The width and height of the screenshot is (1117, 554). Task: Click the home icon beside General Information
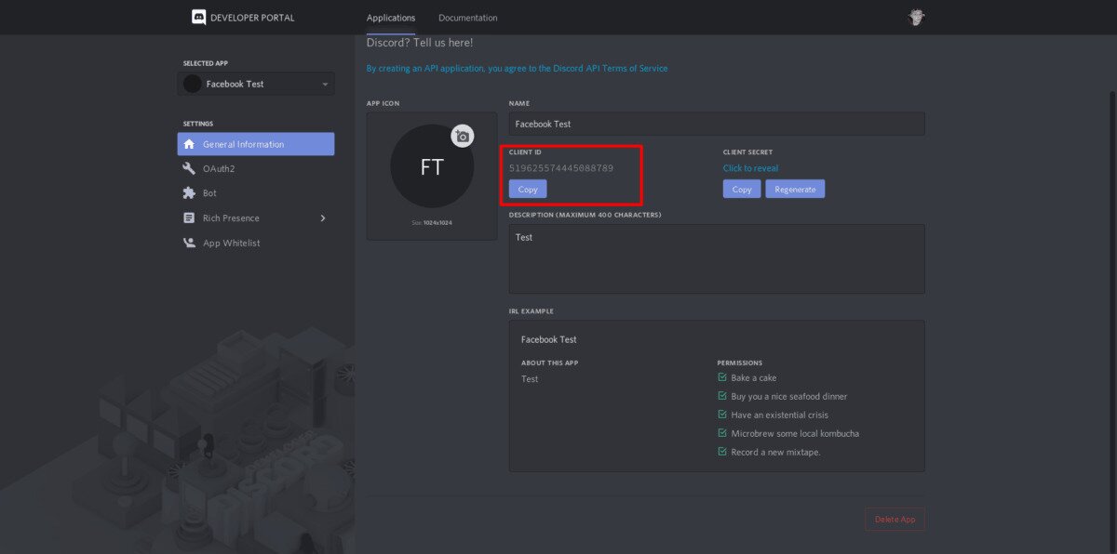190,144
